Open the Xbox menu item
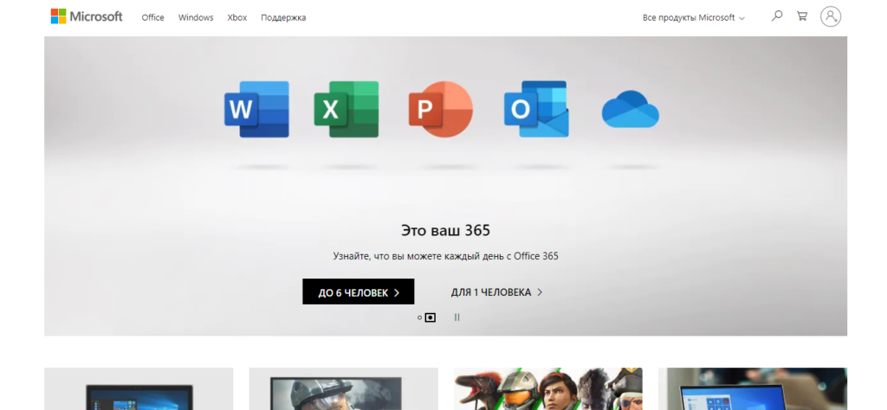This screenshot has height=410, width=887. (237, 17)
